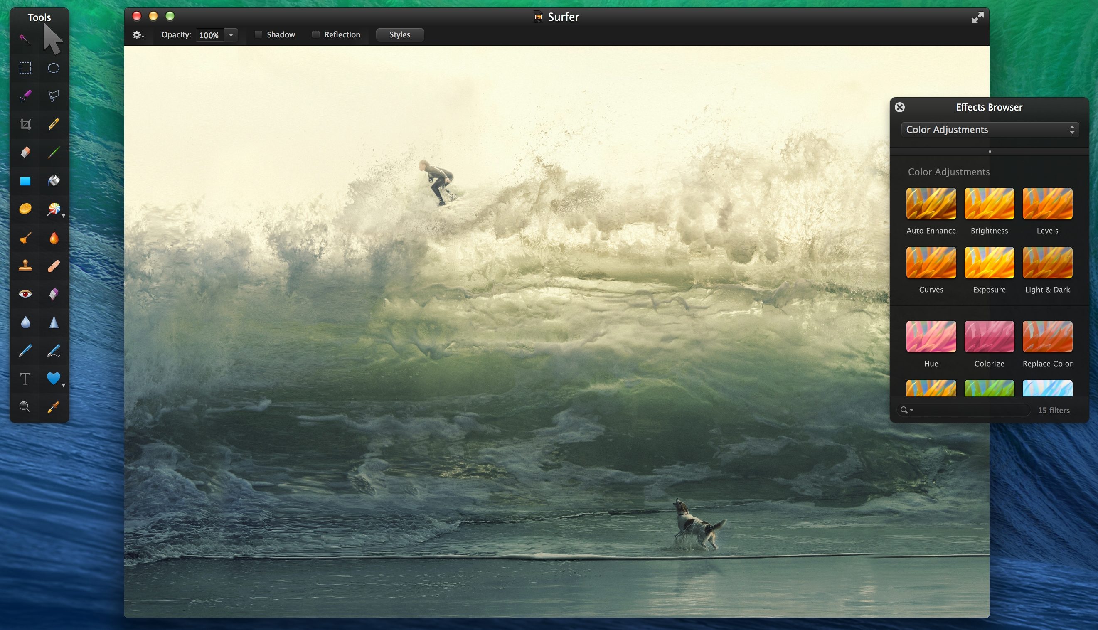Choose the Brightness effect thumbnail
This screenshot has height=630, width=1098.
(990, 204)
